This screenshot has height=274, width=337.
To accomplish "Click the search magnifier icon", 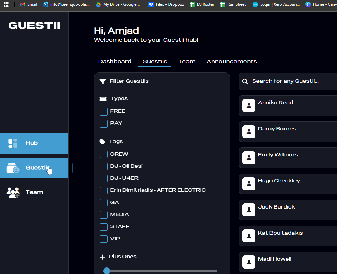I will click(x=245, y=81).
